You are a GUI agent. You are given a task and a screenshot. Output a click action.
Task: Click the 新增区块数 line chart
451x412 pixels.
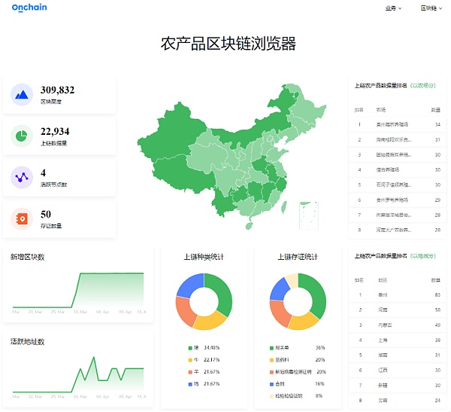point(78,292)
